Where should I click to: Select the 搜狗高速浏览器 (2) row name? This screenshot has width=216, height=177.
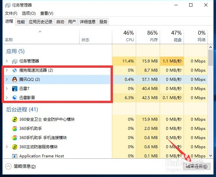(x=36, y=70)
